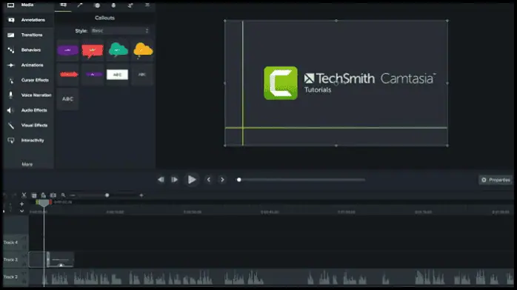Switch to Blur and Highlight annotation tab
Image resolution: width=517 pixels, height=290 pixels.
click(x=113, y=5)
